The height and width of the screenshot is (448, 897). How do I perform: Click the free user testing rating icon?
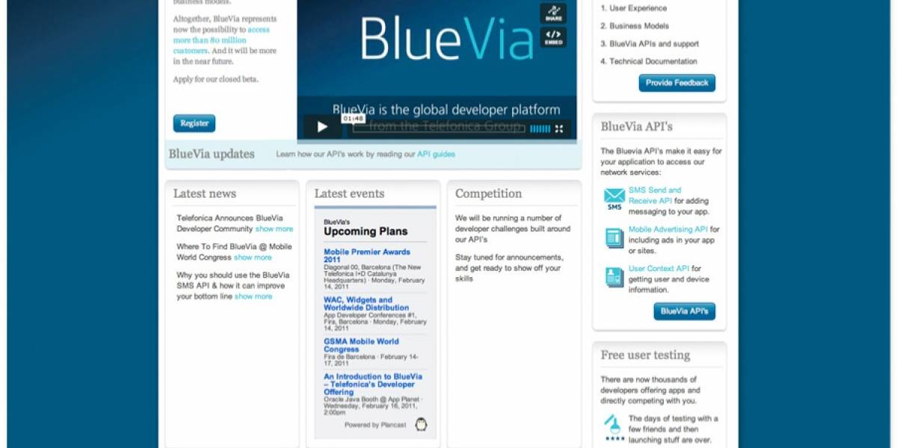(614, 427)
